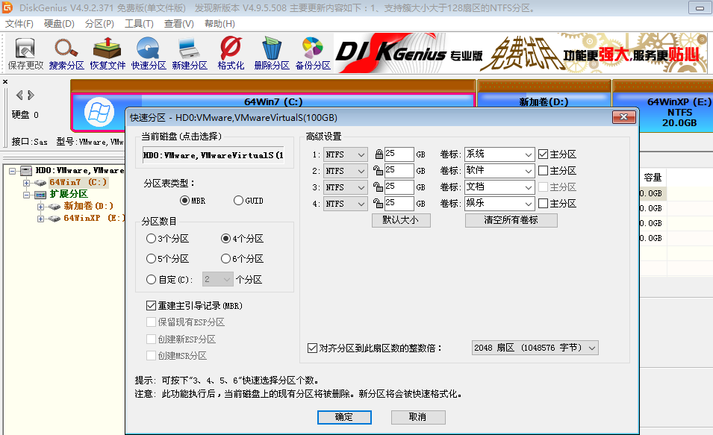This screenshot has height=435, width=713.
Task: Expand the 64Win7 (C:) tree node
Action: (x=27, y=183)
